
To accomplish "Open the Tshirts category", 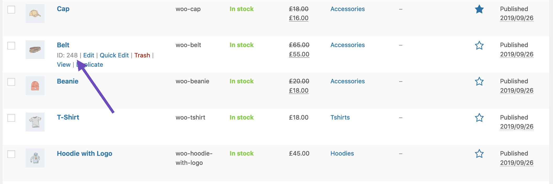I will [340, 117].
